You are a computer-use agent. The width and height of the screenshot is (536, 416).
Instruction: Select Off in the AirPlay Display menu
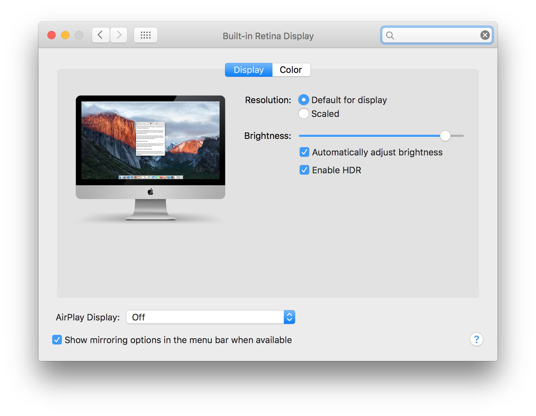[x=138, y=317]
